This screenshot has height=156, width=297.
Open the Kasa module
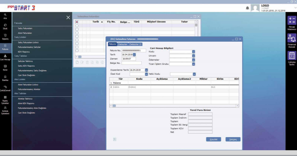coord(5,67)
